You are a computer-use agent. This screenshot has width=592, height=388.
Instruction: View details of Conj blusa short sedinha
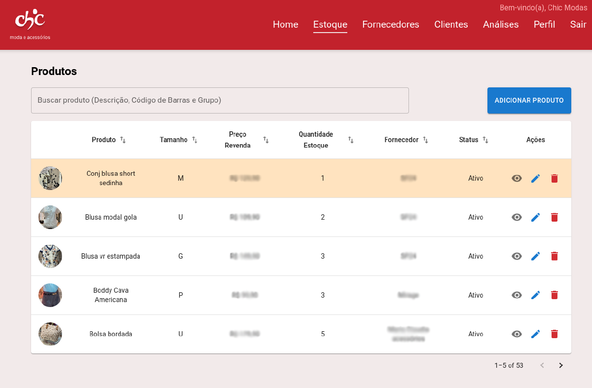tap(517, 178)
